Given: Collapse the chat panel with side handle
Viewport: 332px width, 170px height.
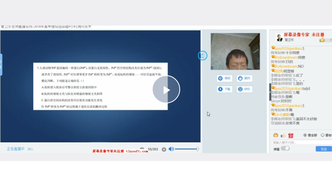Looking at the screenshot, I should click(x=270, y=92).
